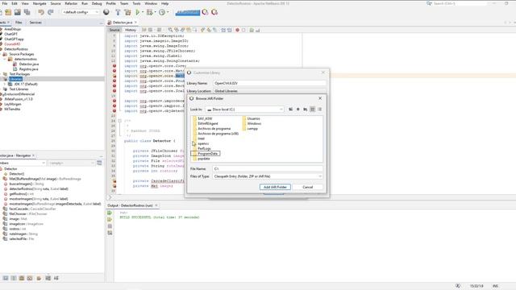Click the Profile Project clock icon
This screenshot has width=516, height=290.
point(162,12)
